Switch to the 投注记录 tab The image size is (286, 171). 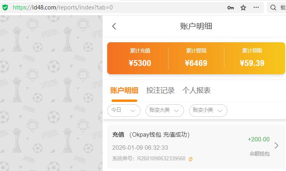[x=160, y=90]
